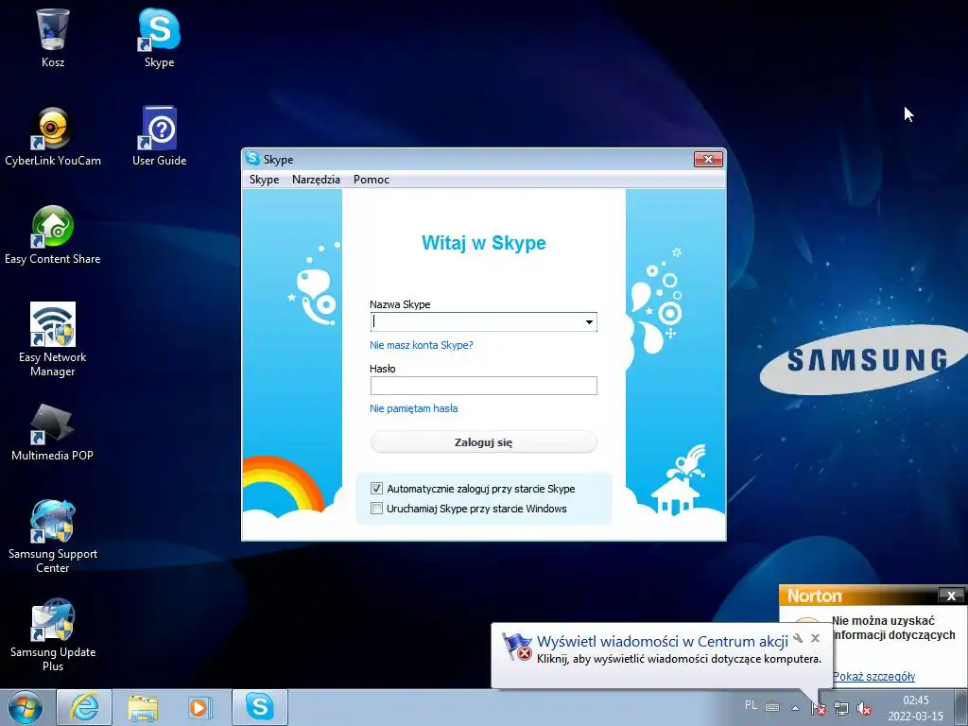Select the Multimedia POP shortcut
968x726 pixels.
(53, 432)
